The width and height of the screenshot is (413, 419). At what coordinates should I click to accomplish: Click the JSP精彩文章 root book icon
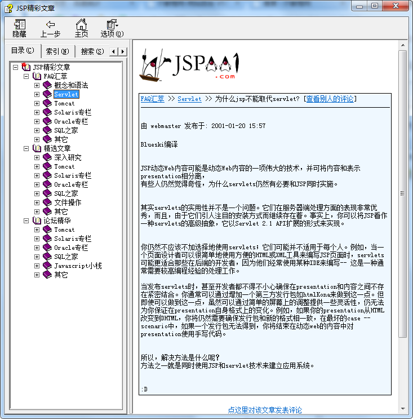pos(26,67)
